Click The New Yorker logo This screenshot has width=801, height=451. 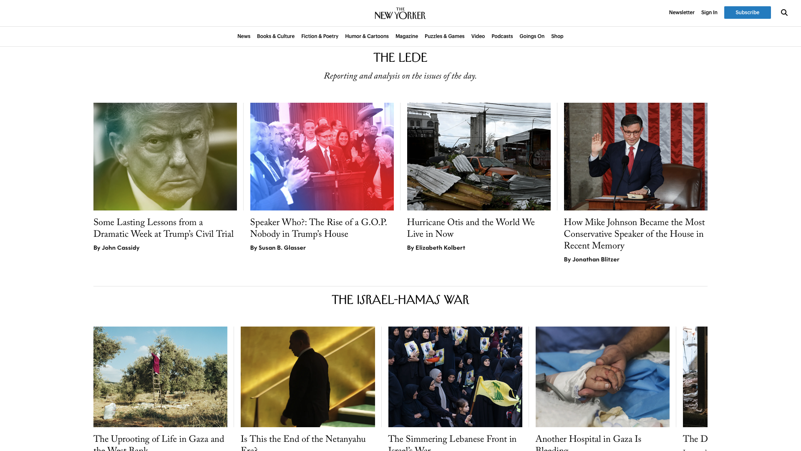(400, 13)
